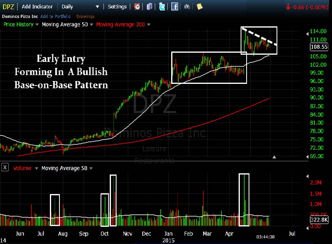Screen dimensions: 332x244
Task: Click the -0.66 (-0.60%) price change text
Action: coord(310,7)
